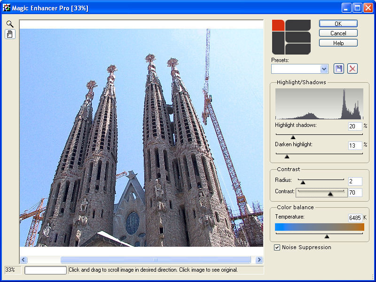
Task: Click the Temperature color gradient bar
Action: click(319, 227)
